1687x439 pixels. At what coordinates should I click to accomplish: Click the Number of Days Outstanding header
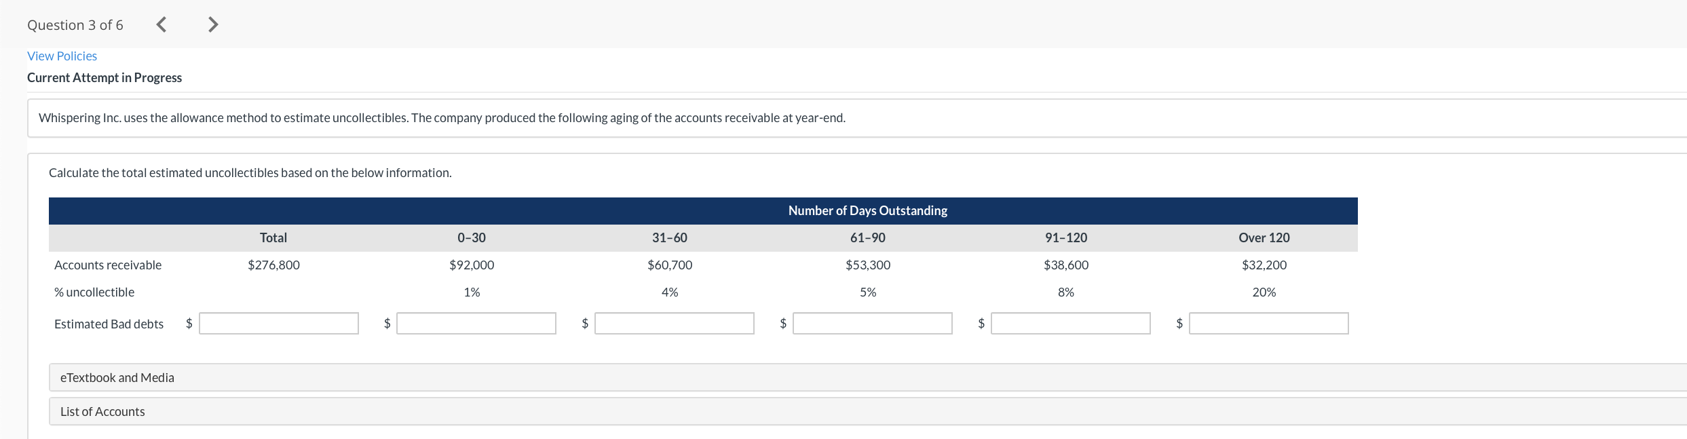pyautogui.click(x=868, y=211)
